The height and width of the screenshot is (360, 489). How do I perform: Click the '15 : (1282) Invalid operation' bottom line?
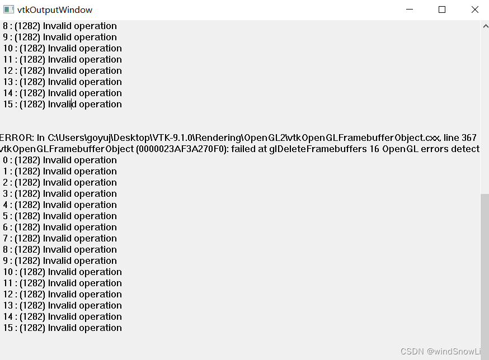pyautogui.click(x=63, y=328)
